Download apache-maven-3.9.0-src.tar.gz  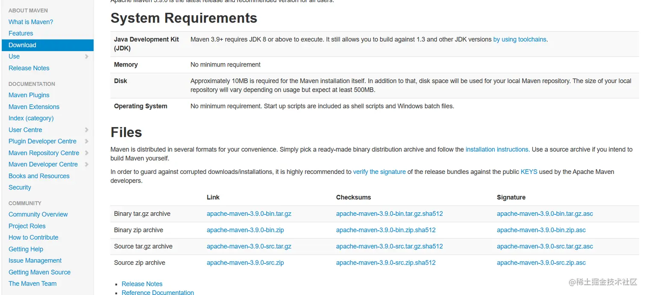click(249, 246)
